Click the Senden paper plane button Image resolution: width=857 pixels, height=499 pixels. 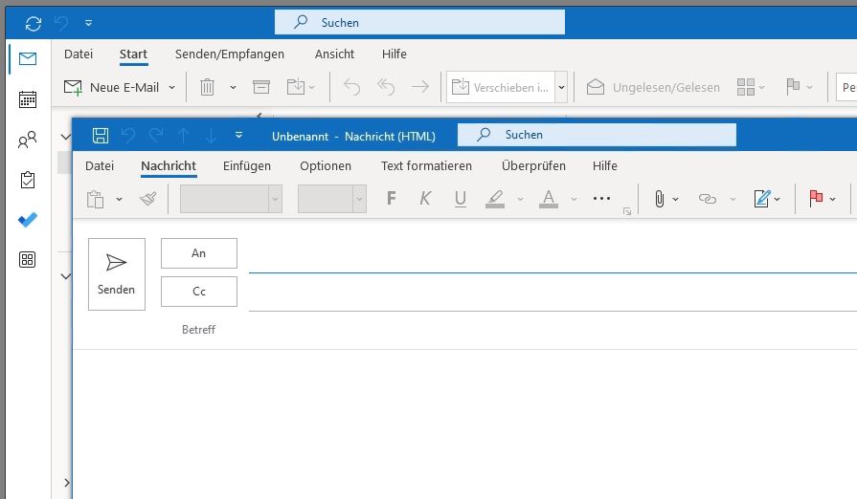pos(117,274)
